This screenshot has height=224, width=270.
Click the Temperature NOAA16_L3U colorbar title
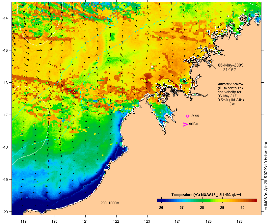click(x=206, y=195)
